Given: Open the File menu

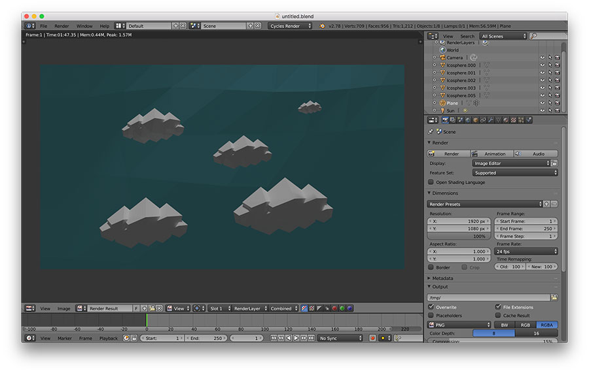Looking at the screenshot, I should (44, 26).
